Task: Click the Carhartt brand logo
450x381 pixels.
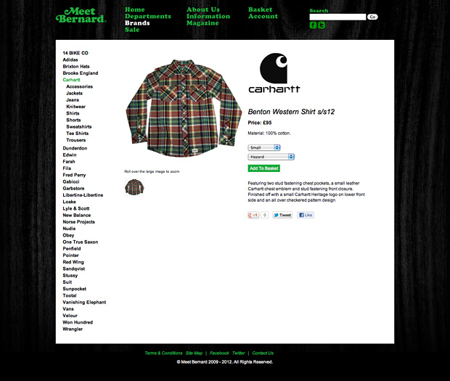Action: coord(274,73)
